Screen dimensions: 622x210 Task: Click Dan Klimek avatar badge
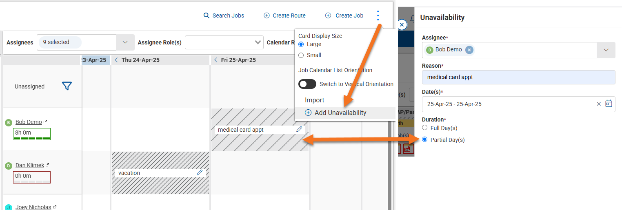point(8,166)
